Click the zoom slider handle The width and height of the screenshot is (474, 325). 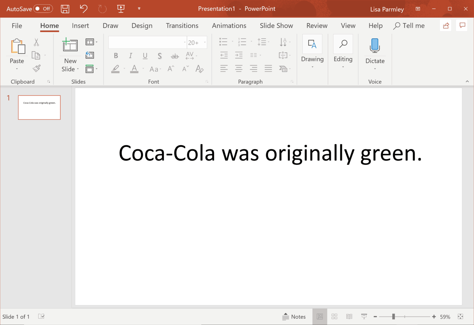pyautogui.click(x=393, y=316)
